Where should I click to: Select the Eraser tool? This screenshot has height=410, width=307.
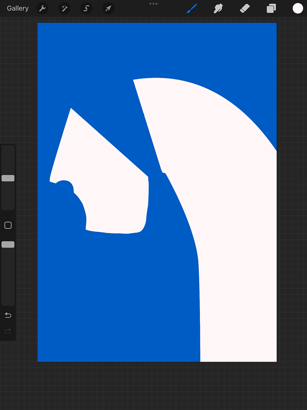pyautogui.click(x=244, y=8)
